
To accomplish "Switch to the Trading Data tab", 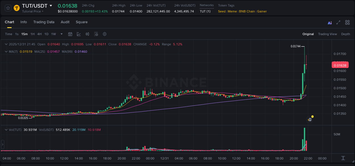I will pyautogui.click(x=44, y=22).
